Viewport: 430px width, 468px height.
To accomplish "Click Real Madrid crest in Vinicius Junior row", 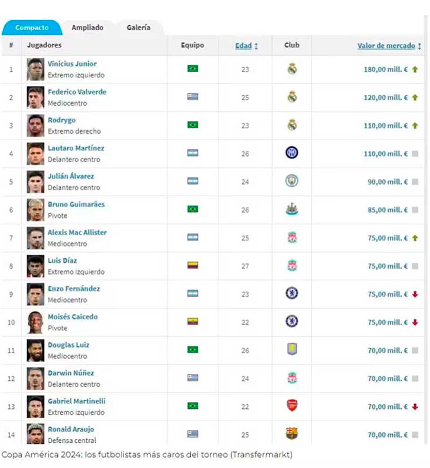I will tap(292, 69).
